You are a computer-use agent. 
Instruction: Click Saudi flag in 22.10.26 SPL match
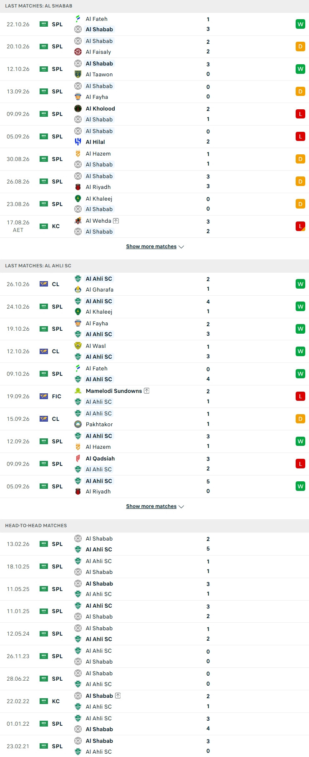pos(44,24)
